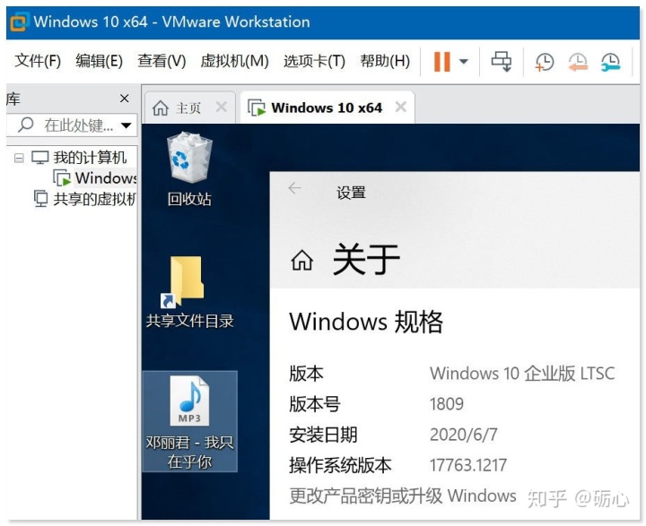
Task: Take a snapshot of this virtual machine
Action: click(545, 62)
